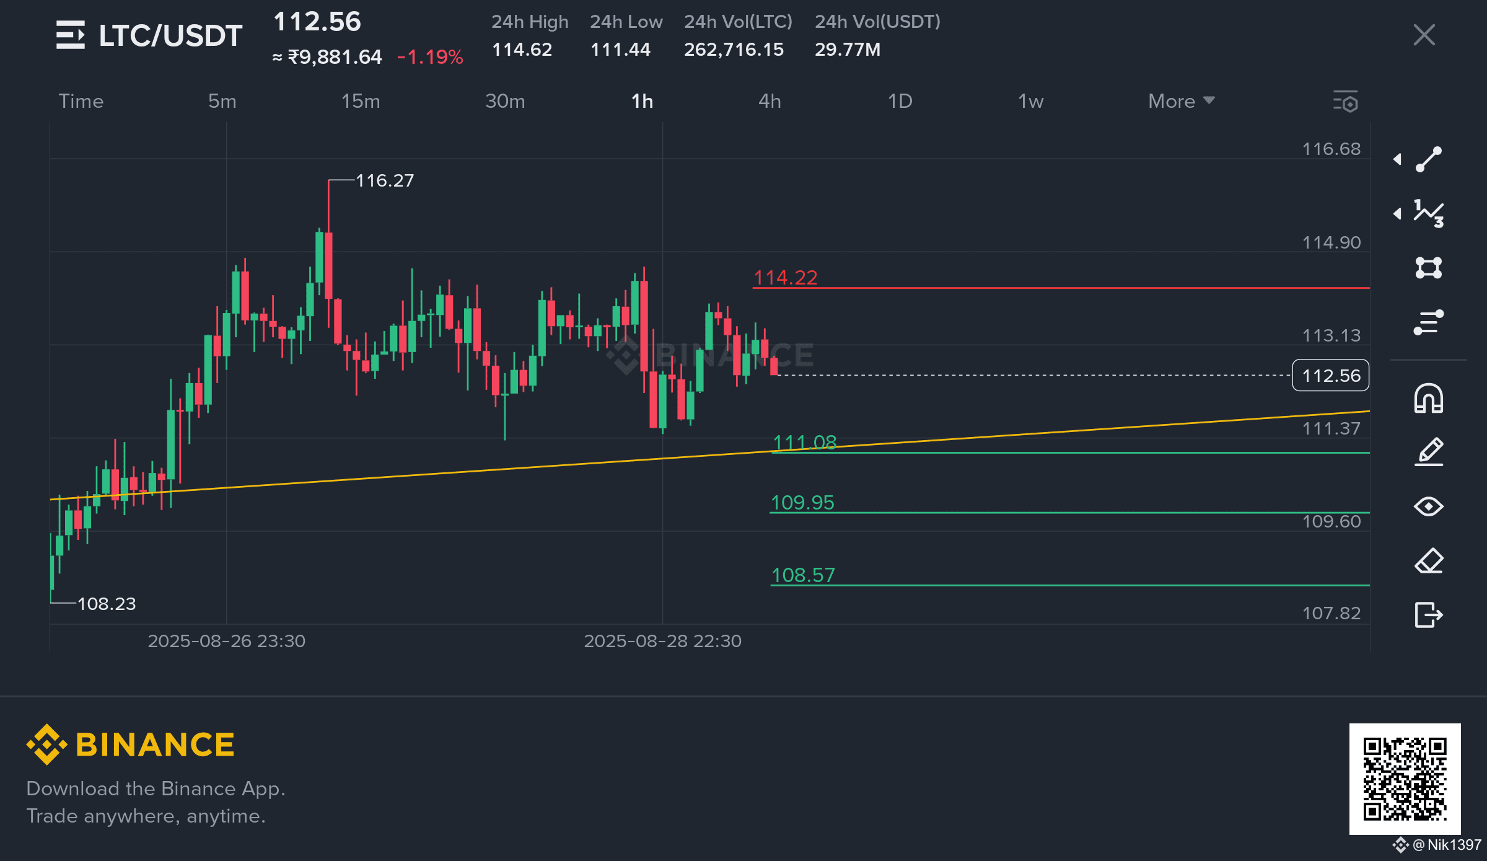This screenshot has width=1487, height=861.
Task: Select the yellow ascending trend line
Action: 709,455
